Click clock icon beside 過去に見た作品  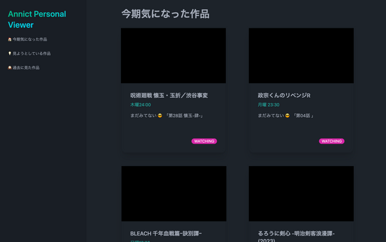pyautogui.click(x=10, y=68)
